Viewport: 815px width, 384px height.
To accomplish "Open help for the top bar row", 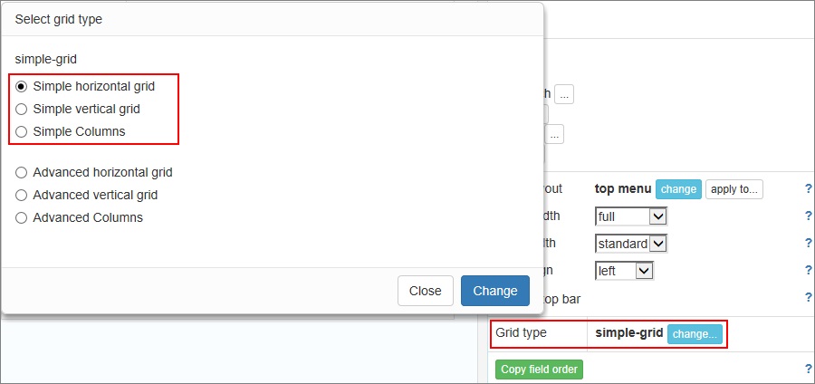I will point(808,298).
